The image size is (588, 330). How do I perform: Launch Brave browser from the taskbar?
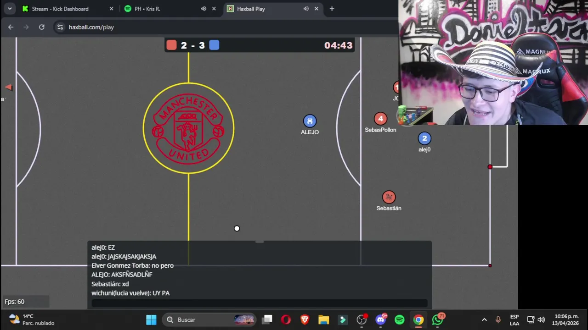(x=305, y=319)
